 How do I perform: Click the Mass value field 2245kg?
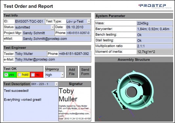coord(155,23)
